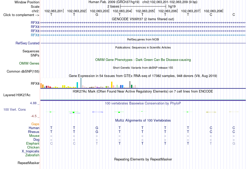The image size is (246, 169).
Task: Click the G base in the complement row
Action: [x=97, y=15]
